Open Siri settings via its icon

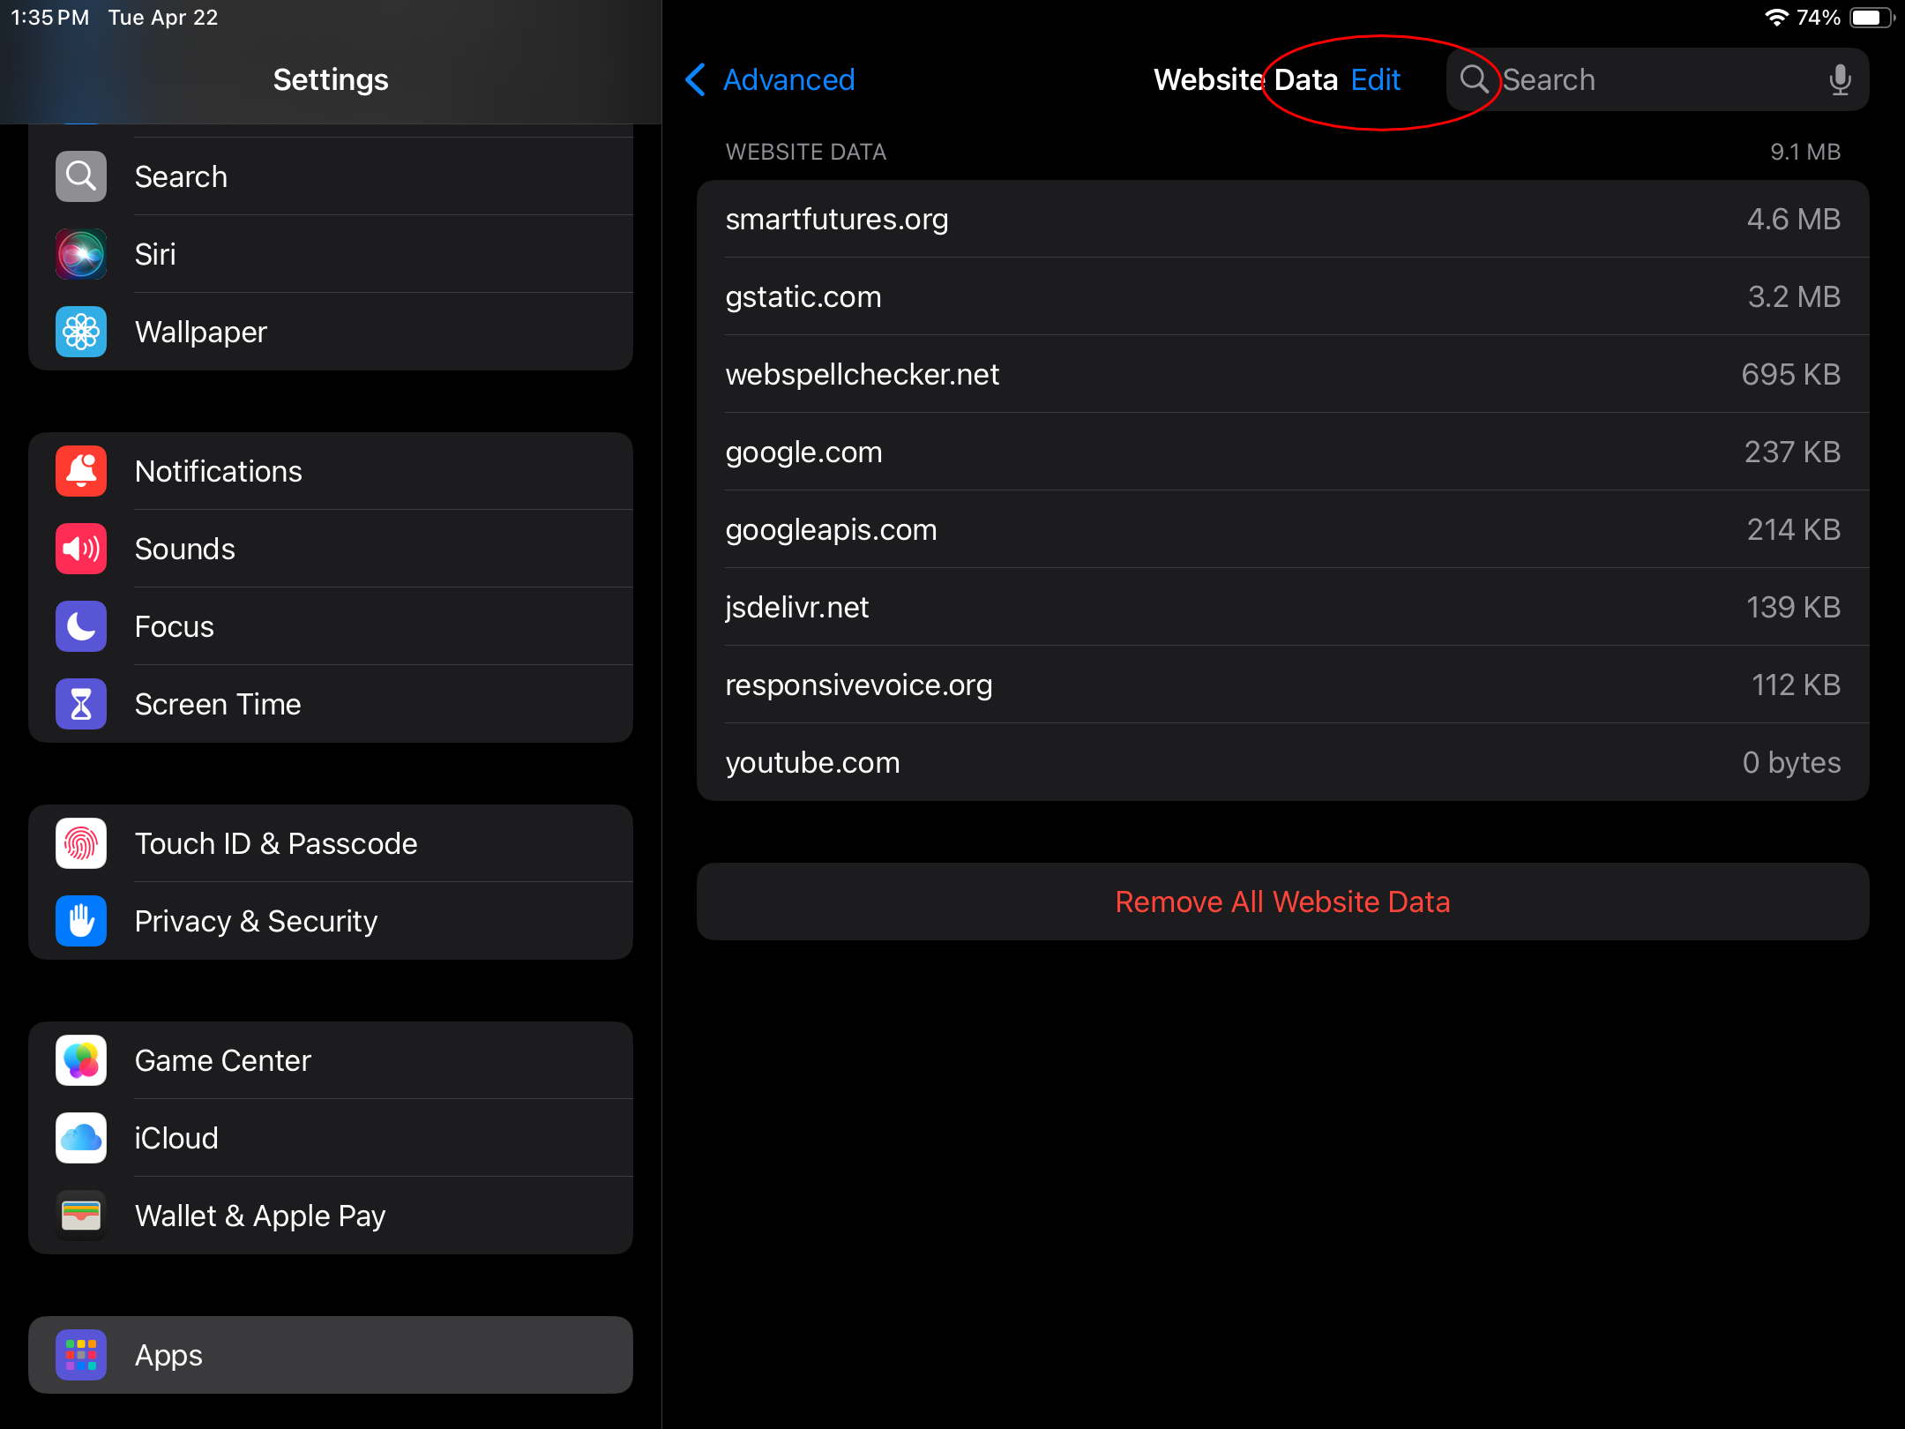(81, 254)
